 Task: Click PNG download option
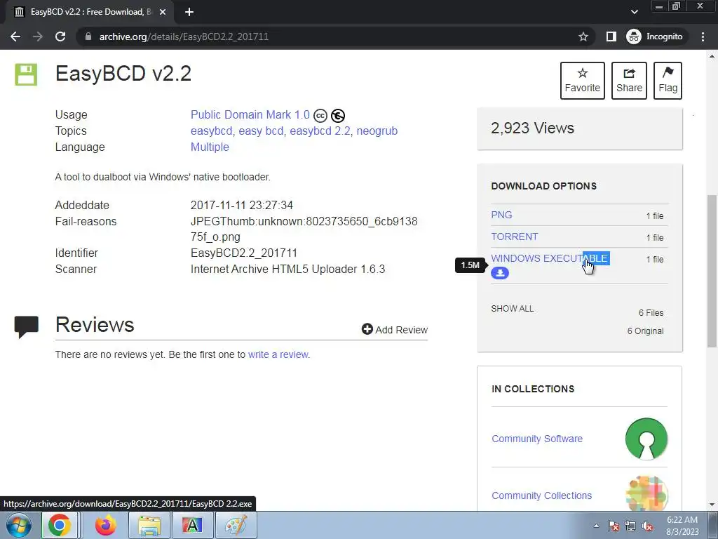(501, 215)
